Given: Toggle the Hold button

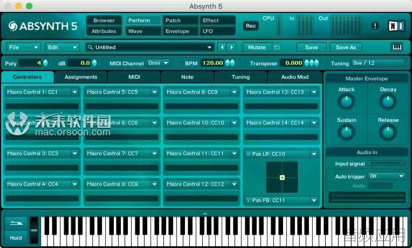Looking at the screenshot, I should pyautogui.click(x=16, y=238).
